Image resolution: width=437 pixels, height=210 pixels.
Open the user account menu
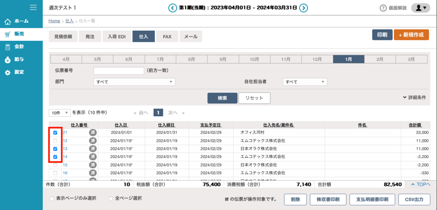click(420, 8)
